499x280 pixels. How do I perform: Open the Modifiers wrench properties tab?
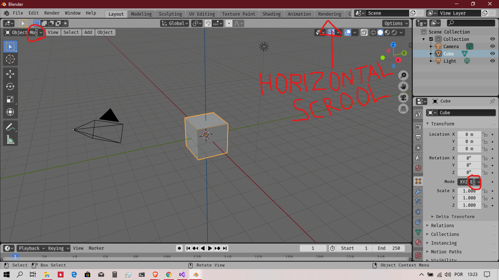click(x=418, y=191)
